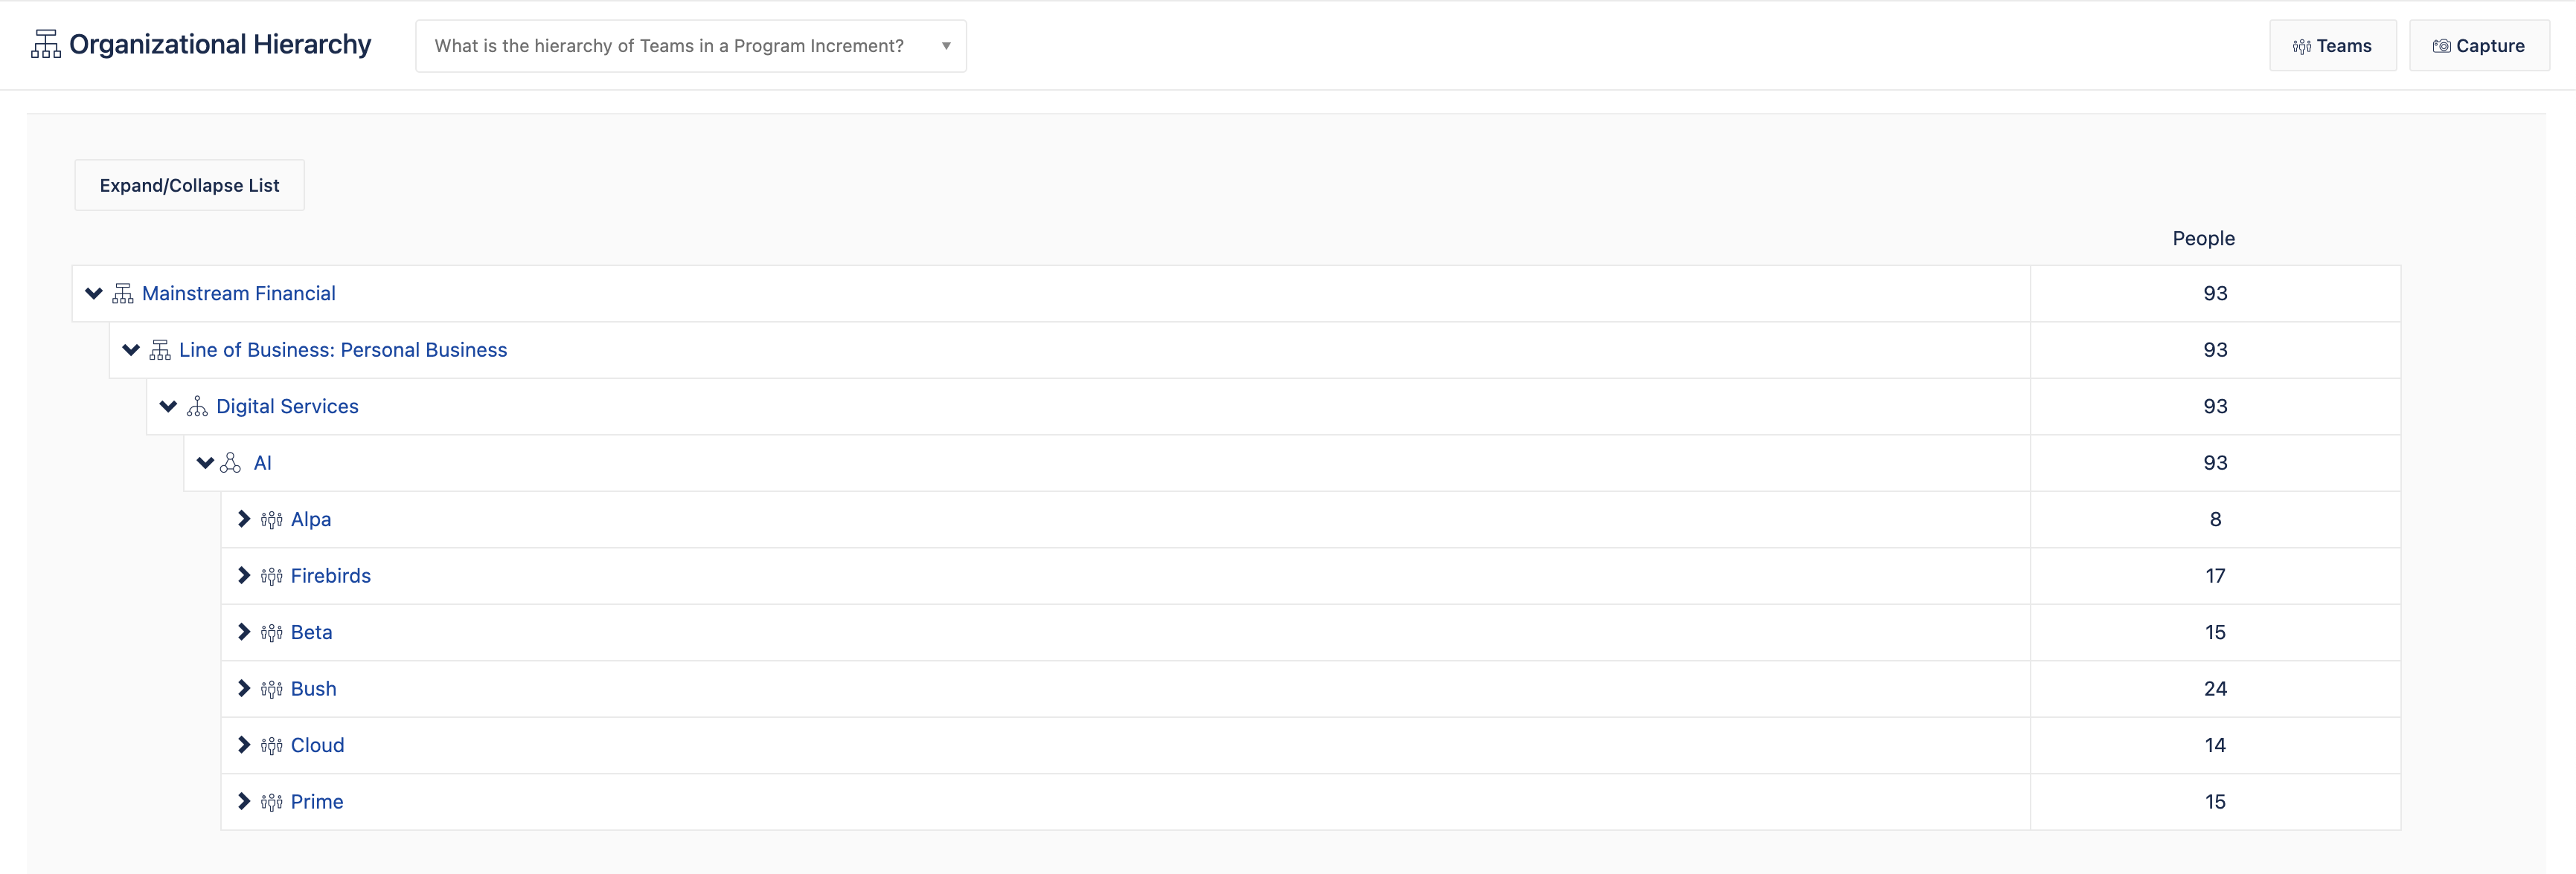Collapse the Digital Services node
Image resolution: width=2576 pixels, height=874 pixels.
pos(168,407)
